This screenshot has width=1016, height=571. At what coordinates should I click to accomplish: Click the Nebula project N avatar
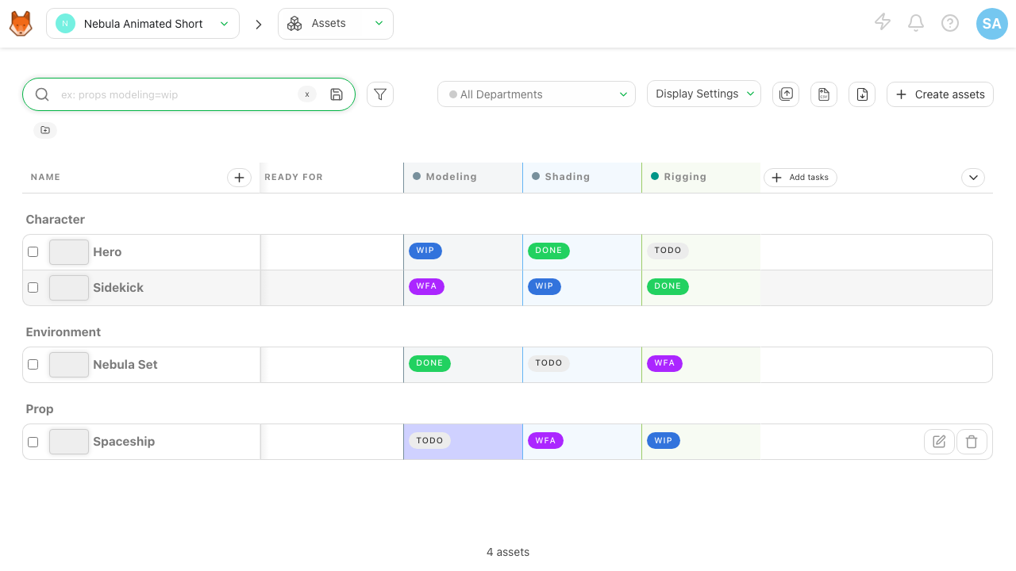coord(65,24)
